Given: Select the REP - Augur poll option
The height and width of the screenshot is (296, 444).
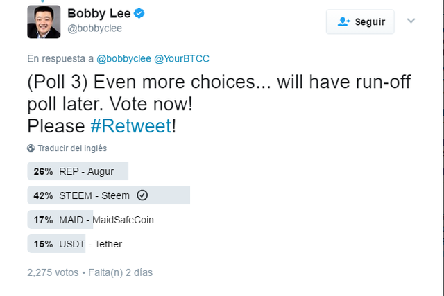Looking at the screenshot, I should pos(78,171).
